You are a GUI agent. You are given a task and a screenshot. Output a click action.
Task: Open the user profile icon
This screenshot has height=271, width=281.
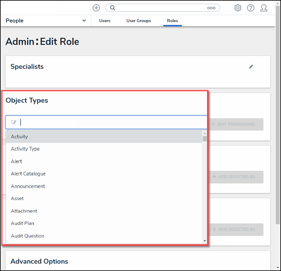click(264, 8)
